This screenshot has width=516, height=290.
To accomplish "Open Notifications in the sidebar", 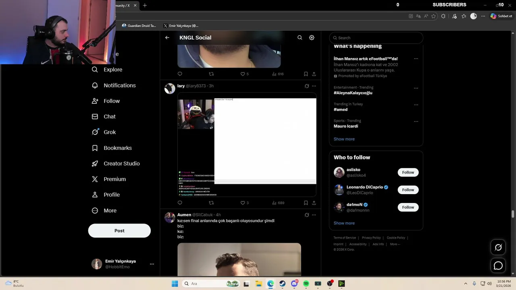I will coord(114,85).
